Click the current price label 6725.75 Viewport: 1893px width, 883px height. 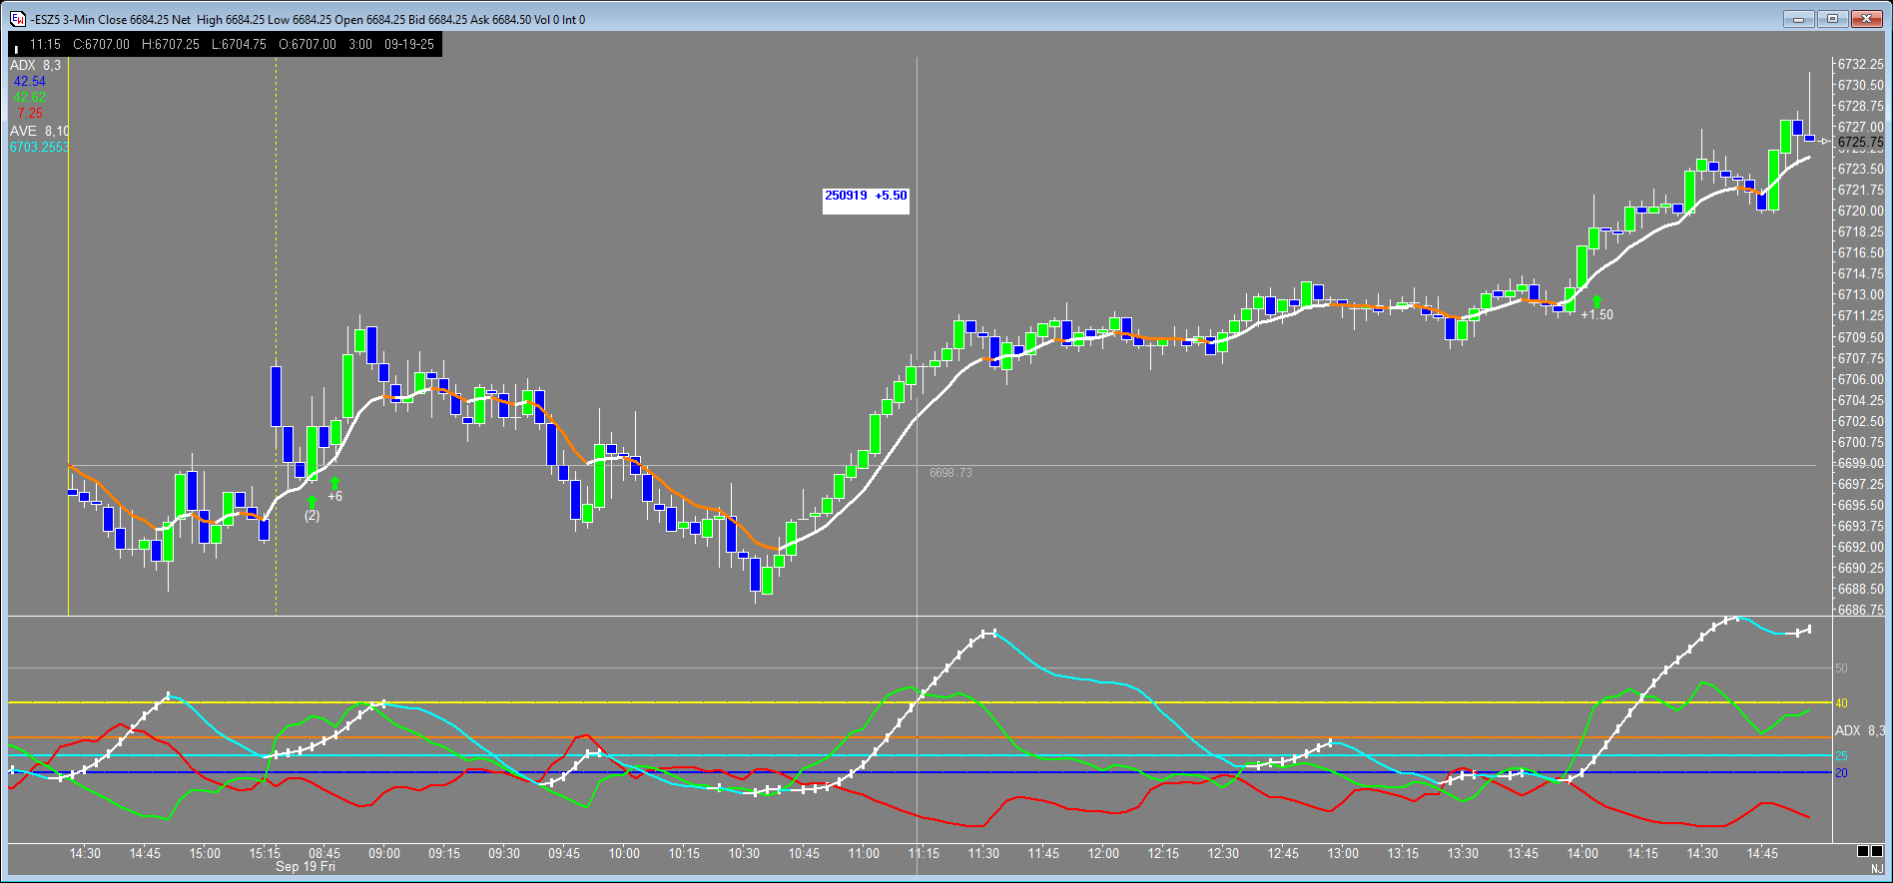point(1861,142)
